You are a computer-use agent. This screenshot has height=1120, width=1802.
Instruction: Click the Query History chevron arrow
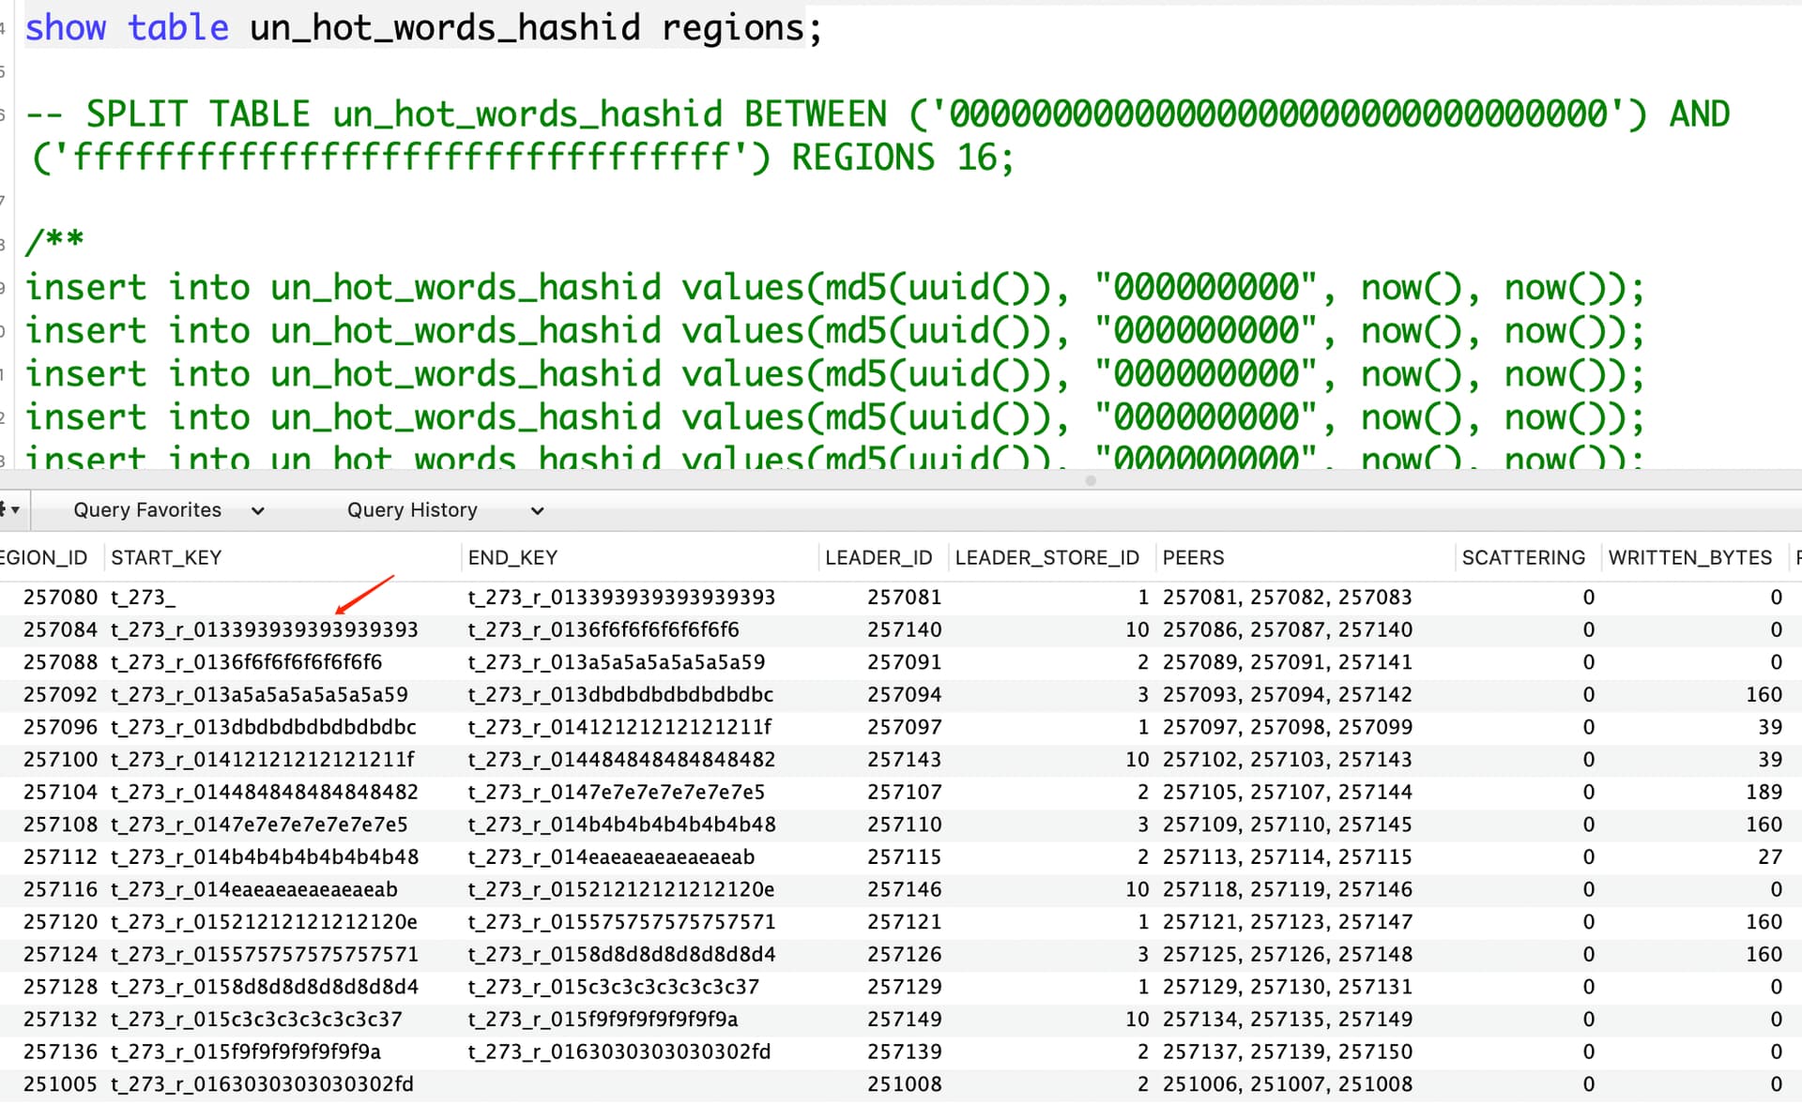point(537,511)
